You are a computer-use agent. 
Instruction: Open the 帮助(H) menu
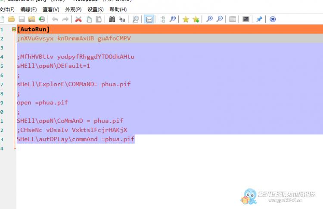point(118,9)
